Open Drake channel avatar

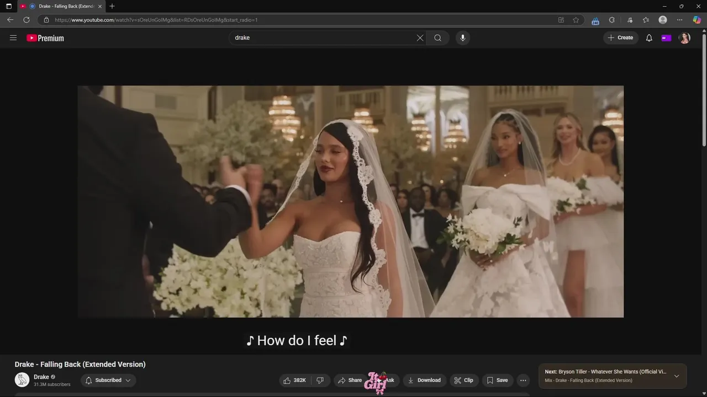[22, 380]
